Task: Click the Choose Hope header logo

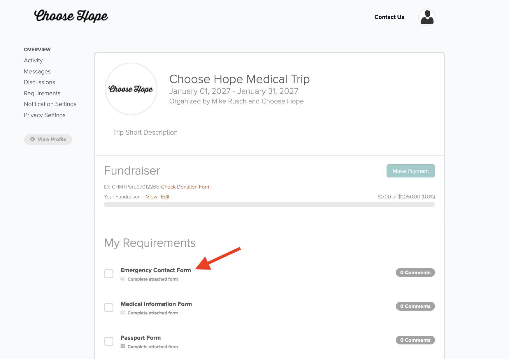Action: [71, 16]
